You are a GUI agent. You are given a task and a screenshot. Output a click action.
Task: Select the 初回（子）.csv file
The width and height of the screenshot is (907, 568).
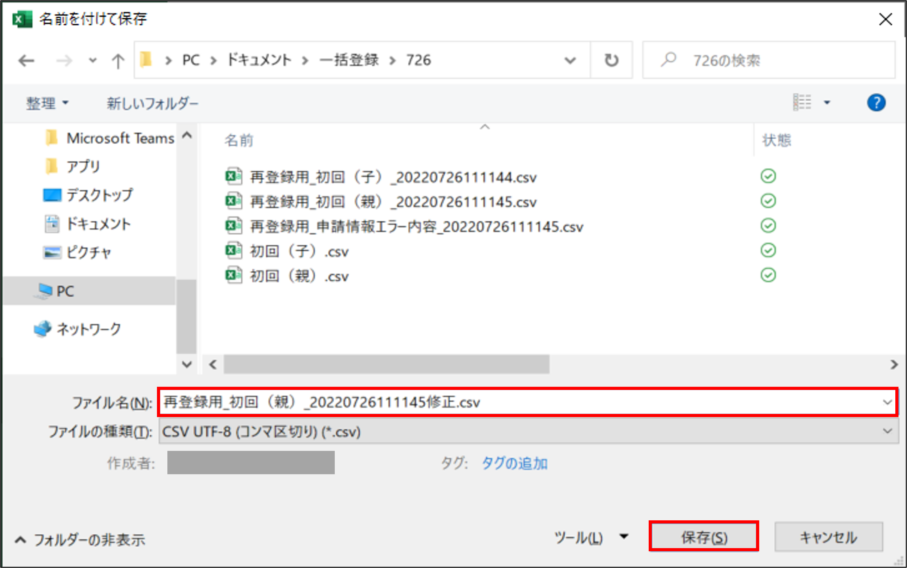(299, 251)
